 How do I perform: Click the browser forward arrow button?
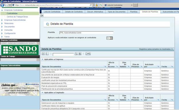coord(7,5)
